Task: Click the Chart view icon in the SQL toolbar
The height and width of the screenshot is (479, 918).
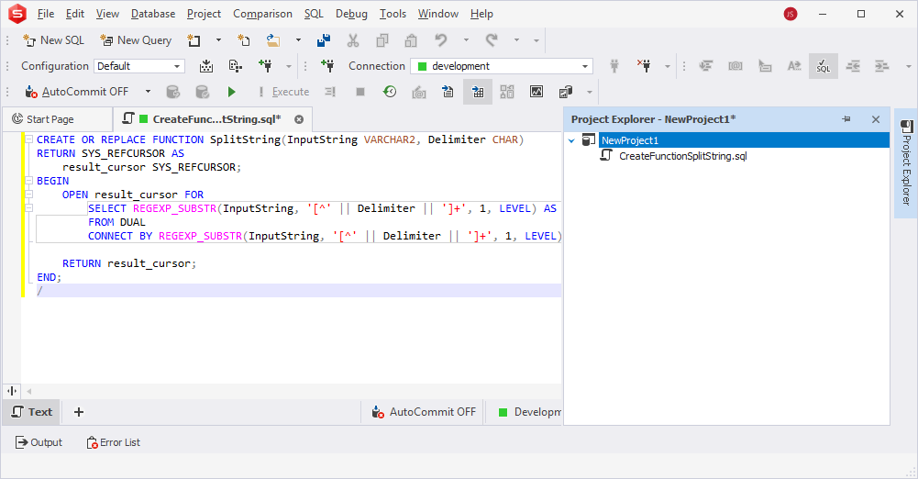Action: point(536,92)
